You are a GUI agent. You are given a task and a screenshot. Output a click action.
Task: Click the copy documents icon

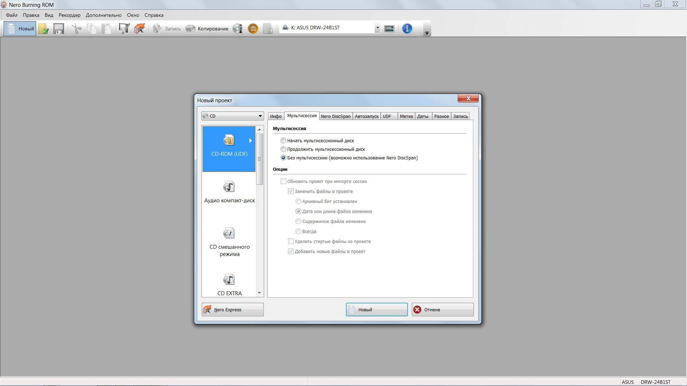[91, 29]
